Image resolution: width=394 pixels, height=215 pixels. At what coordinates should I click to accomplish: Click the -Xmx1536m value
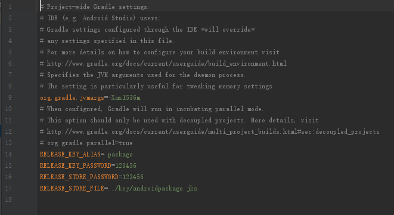(x=124, y=98)
